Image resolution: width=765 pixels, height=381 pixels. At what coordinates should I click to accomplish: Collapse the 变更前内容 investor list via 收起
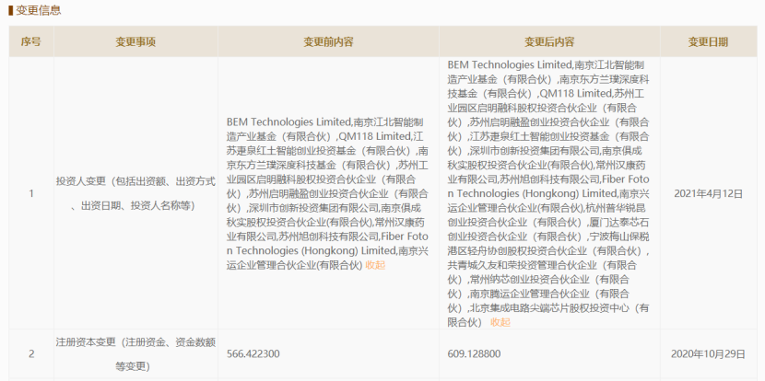[375, 265]
